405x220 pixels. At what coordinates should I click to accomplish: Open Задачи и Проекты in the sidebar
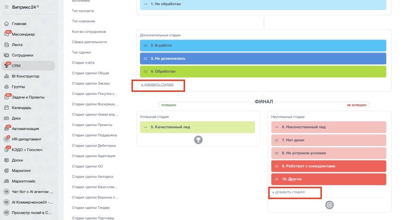[28, 97]
